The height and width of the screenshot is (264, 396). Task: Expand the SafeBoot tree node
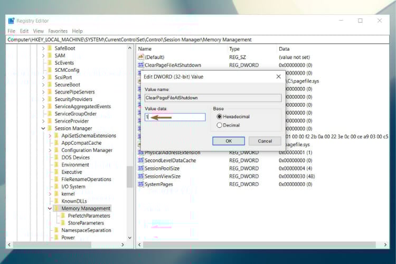43,48
